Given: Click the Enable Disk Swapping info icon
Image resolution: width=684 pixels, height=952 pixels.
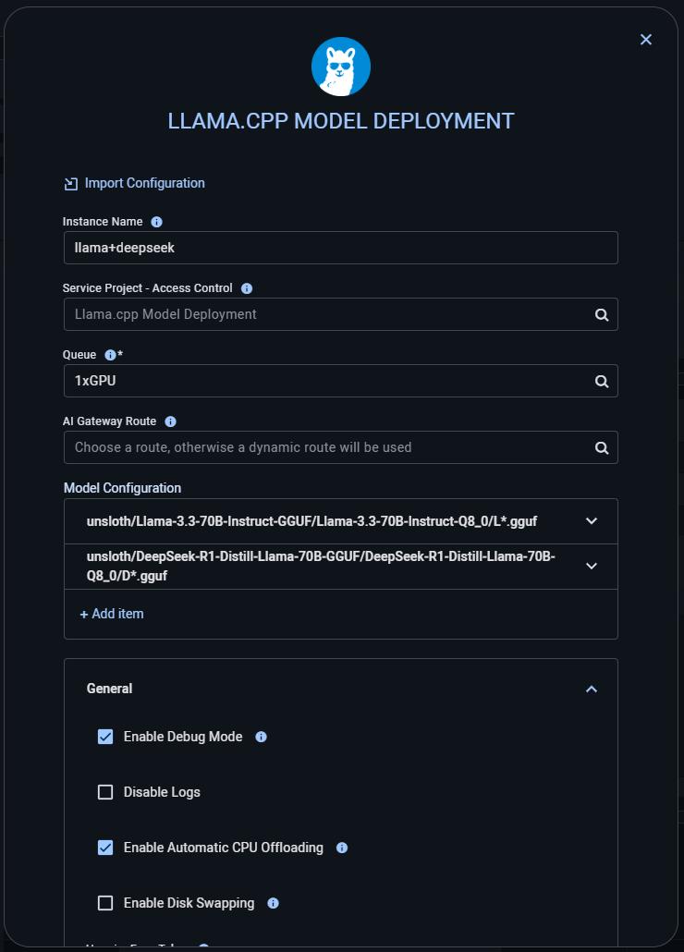Looking at the screenshot, I should 273,903.
